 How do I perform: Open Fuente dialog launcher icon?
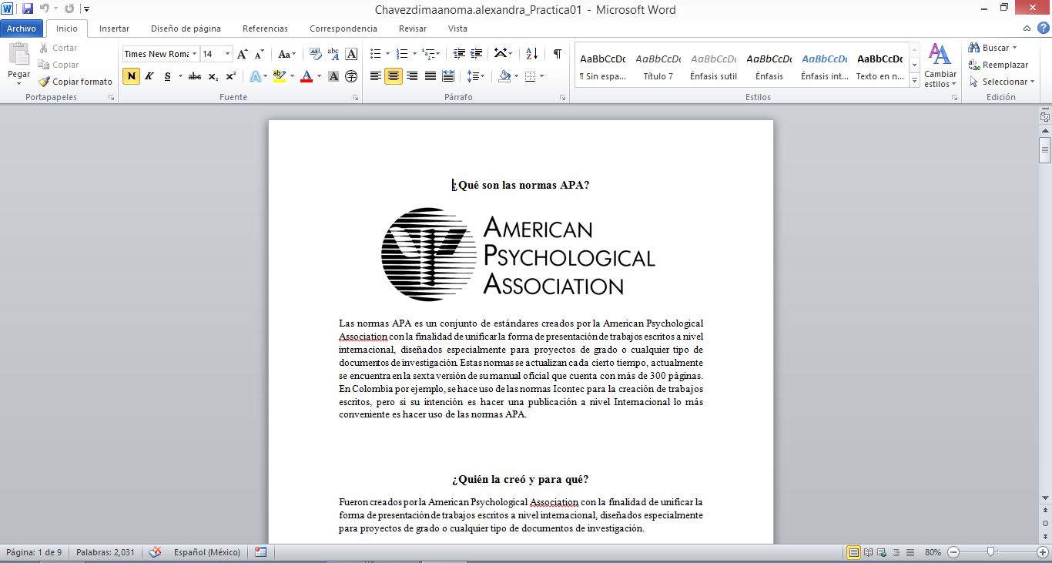[356, 98]
